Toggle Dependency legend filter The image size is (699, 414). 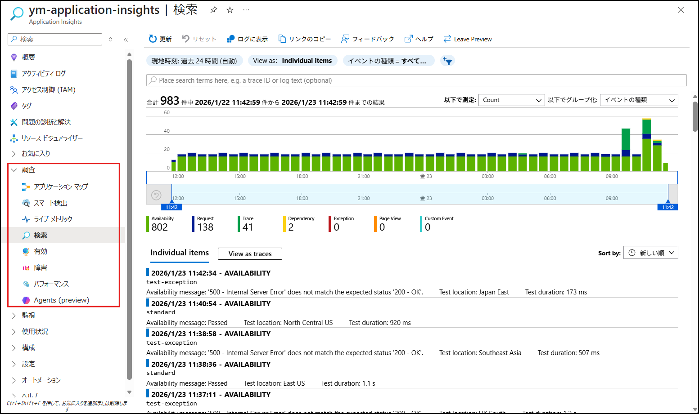point(299,224)
